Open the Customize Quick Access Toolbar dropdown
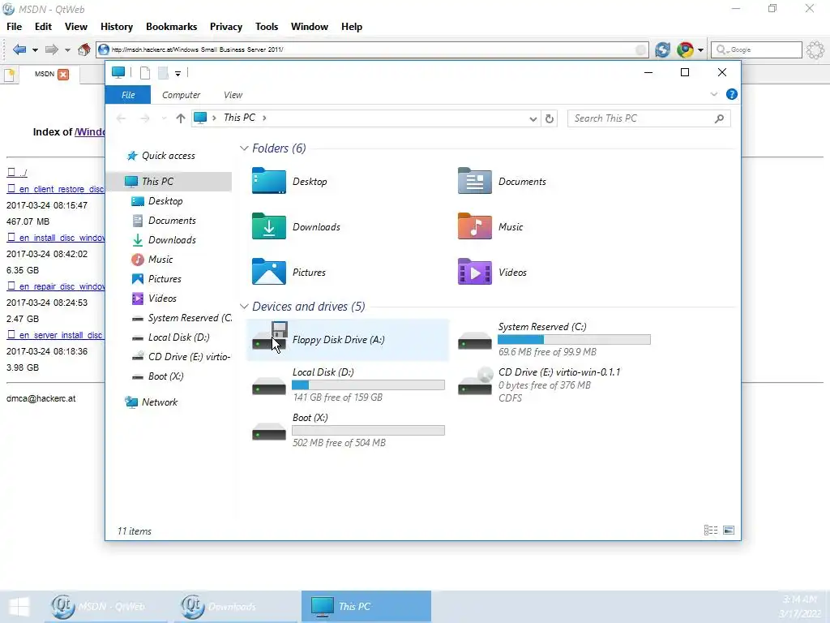The height and width of the screenshot is (623, 830). (178, 74)
